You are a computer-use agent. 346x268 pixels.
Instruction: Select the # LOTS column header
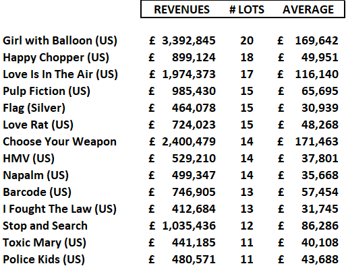[x=247, y=9]
